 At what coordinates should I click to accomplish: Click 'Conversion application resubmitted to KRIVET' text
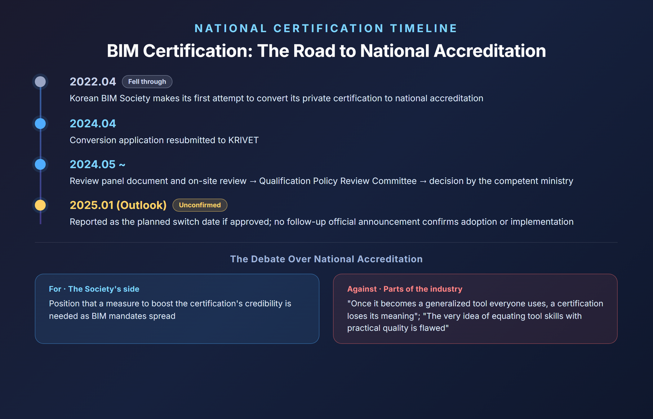164,140
